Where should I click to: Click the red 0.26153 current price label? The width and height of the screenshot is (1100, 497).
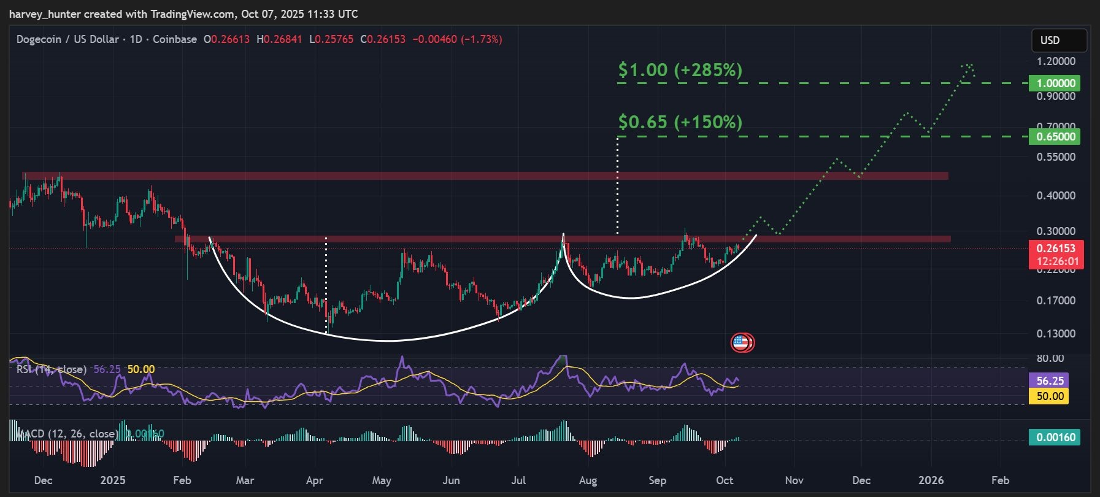[x=1056, y=248]
